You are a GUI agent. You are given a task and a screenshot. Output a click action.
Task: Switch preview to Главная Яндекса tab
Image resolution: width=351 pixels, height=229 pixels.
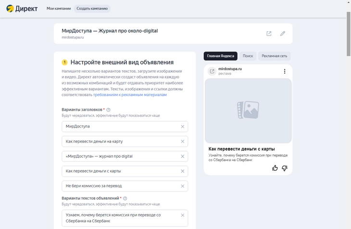(x=221, y=56)
